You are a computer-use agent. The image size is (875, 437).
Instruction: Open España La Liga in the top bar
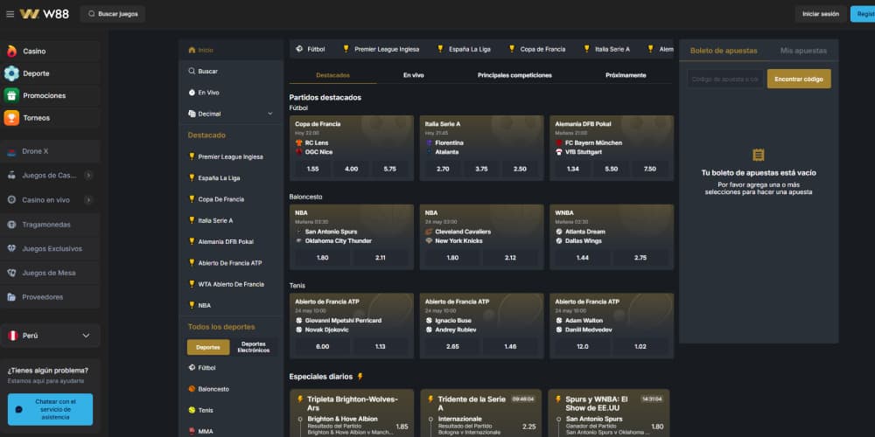(463, 49)
